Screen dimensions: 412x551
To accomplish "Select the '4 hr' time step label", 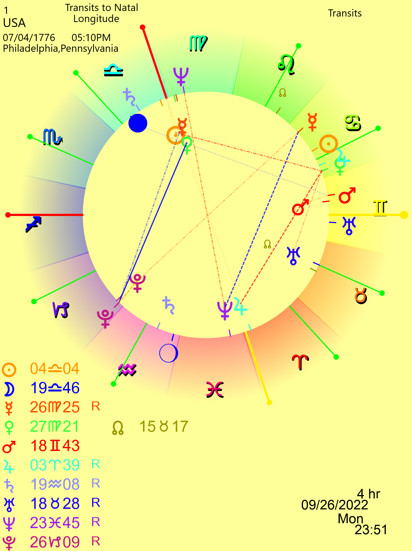I will (x=368, y=494).
